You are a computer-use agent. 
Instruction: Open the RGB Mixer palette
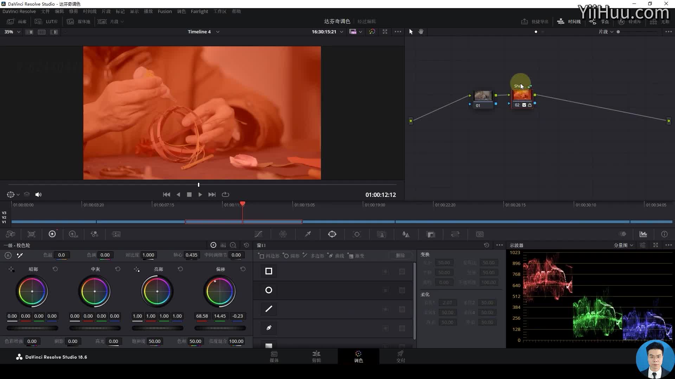click(x=94, y=234)
